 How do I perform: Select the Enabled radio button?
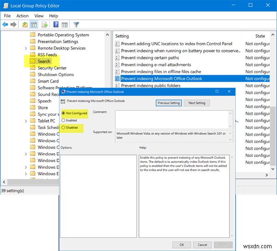tap(63, 120)
